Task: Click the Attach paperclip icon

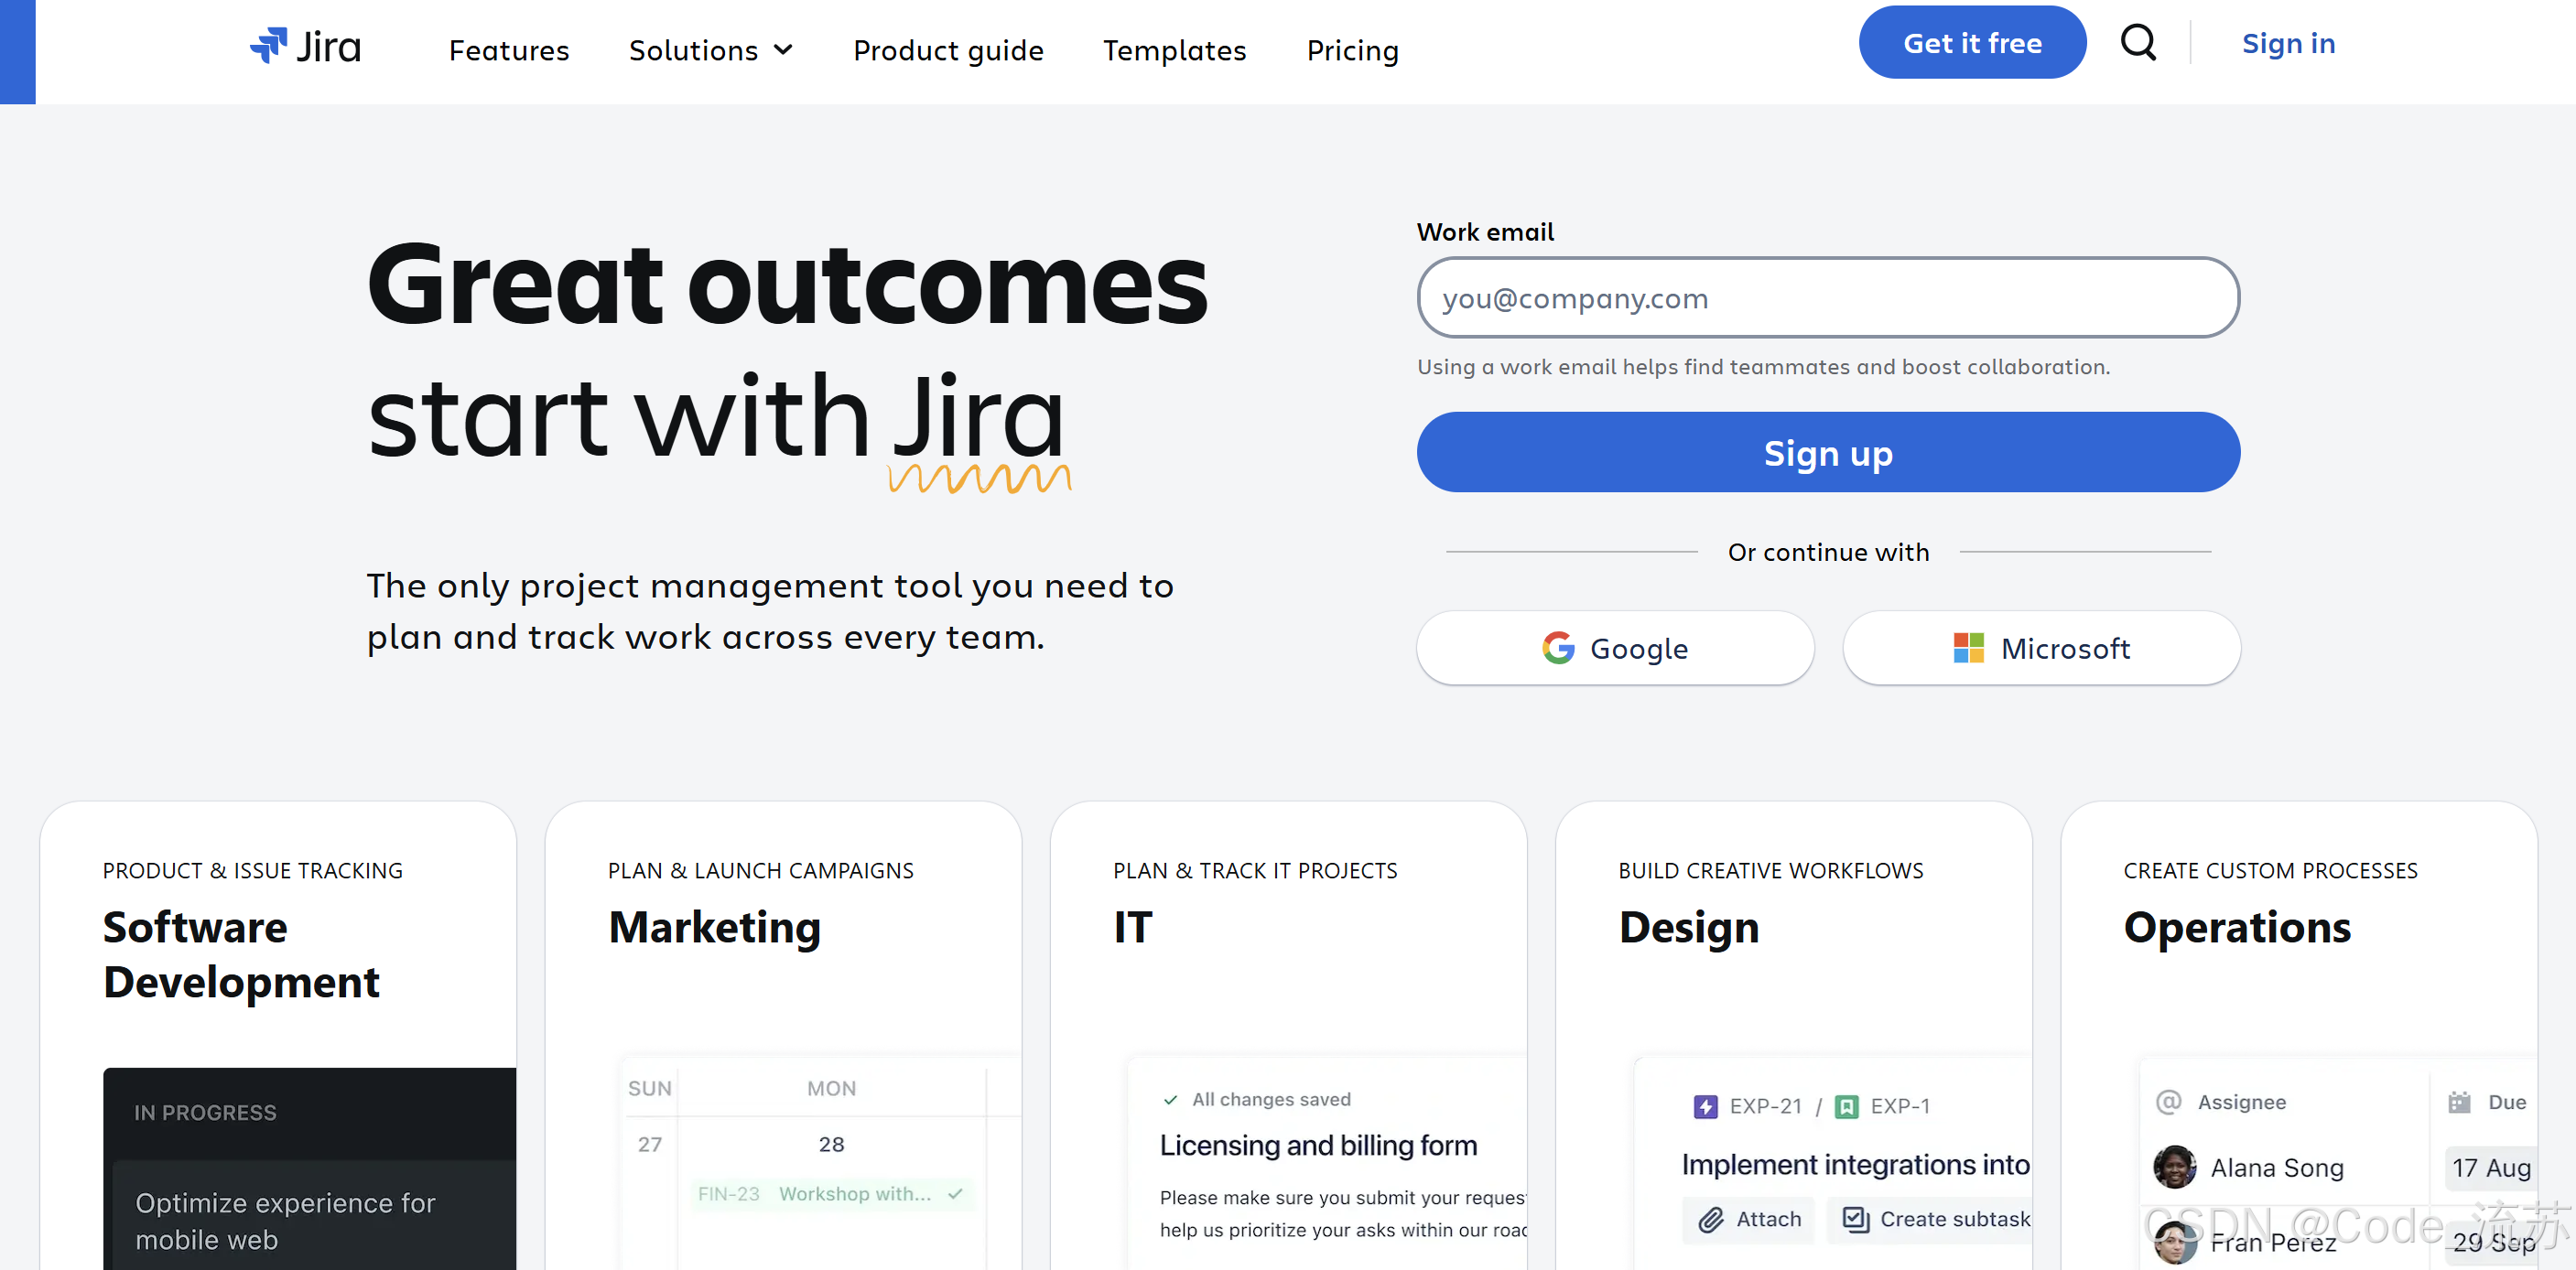Action: point(1711,1219)
